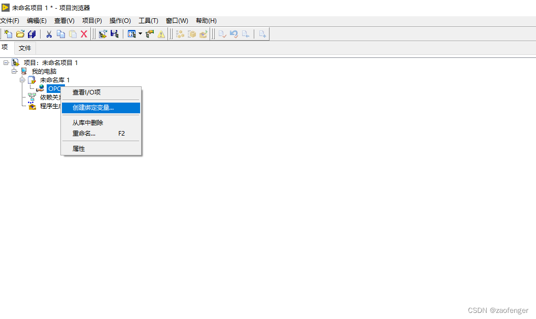The width and height of the screenshot is (536, 319).
Task: Select 创建绑定变量 in context menu
Action: click(100, 108)
